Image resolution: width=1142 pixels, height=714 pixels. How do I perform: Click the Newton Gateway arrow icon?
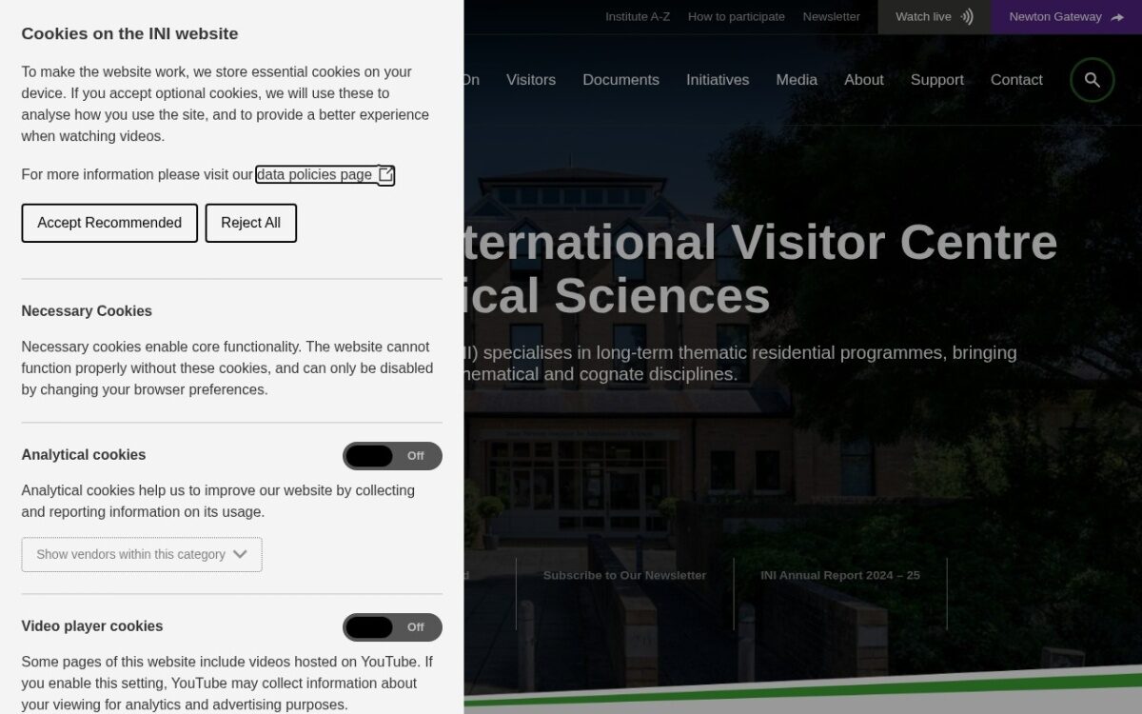(x=1117, y=17)
